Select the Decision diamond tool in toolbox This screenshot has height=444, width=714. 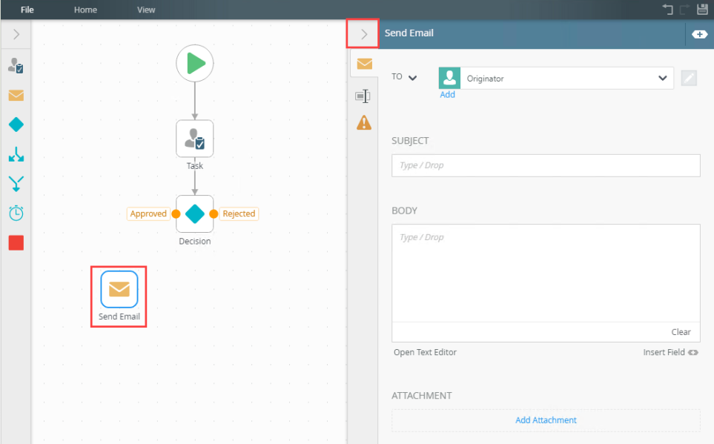click(16, 125)
